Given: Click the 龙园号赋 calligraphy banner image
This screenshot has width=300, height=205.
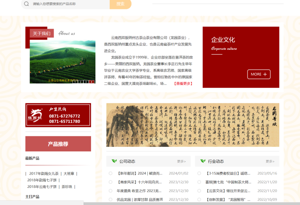Looking at the screenshot, I should 193,125.
